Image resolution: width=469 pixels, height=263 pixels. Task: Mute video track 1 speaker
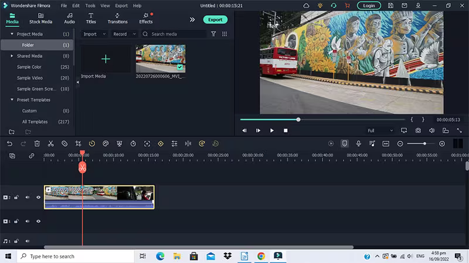tap(27, 222)
